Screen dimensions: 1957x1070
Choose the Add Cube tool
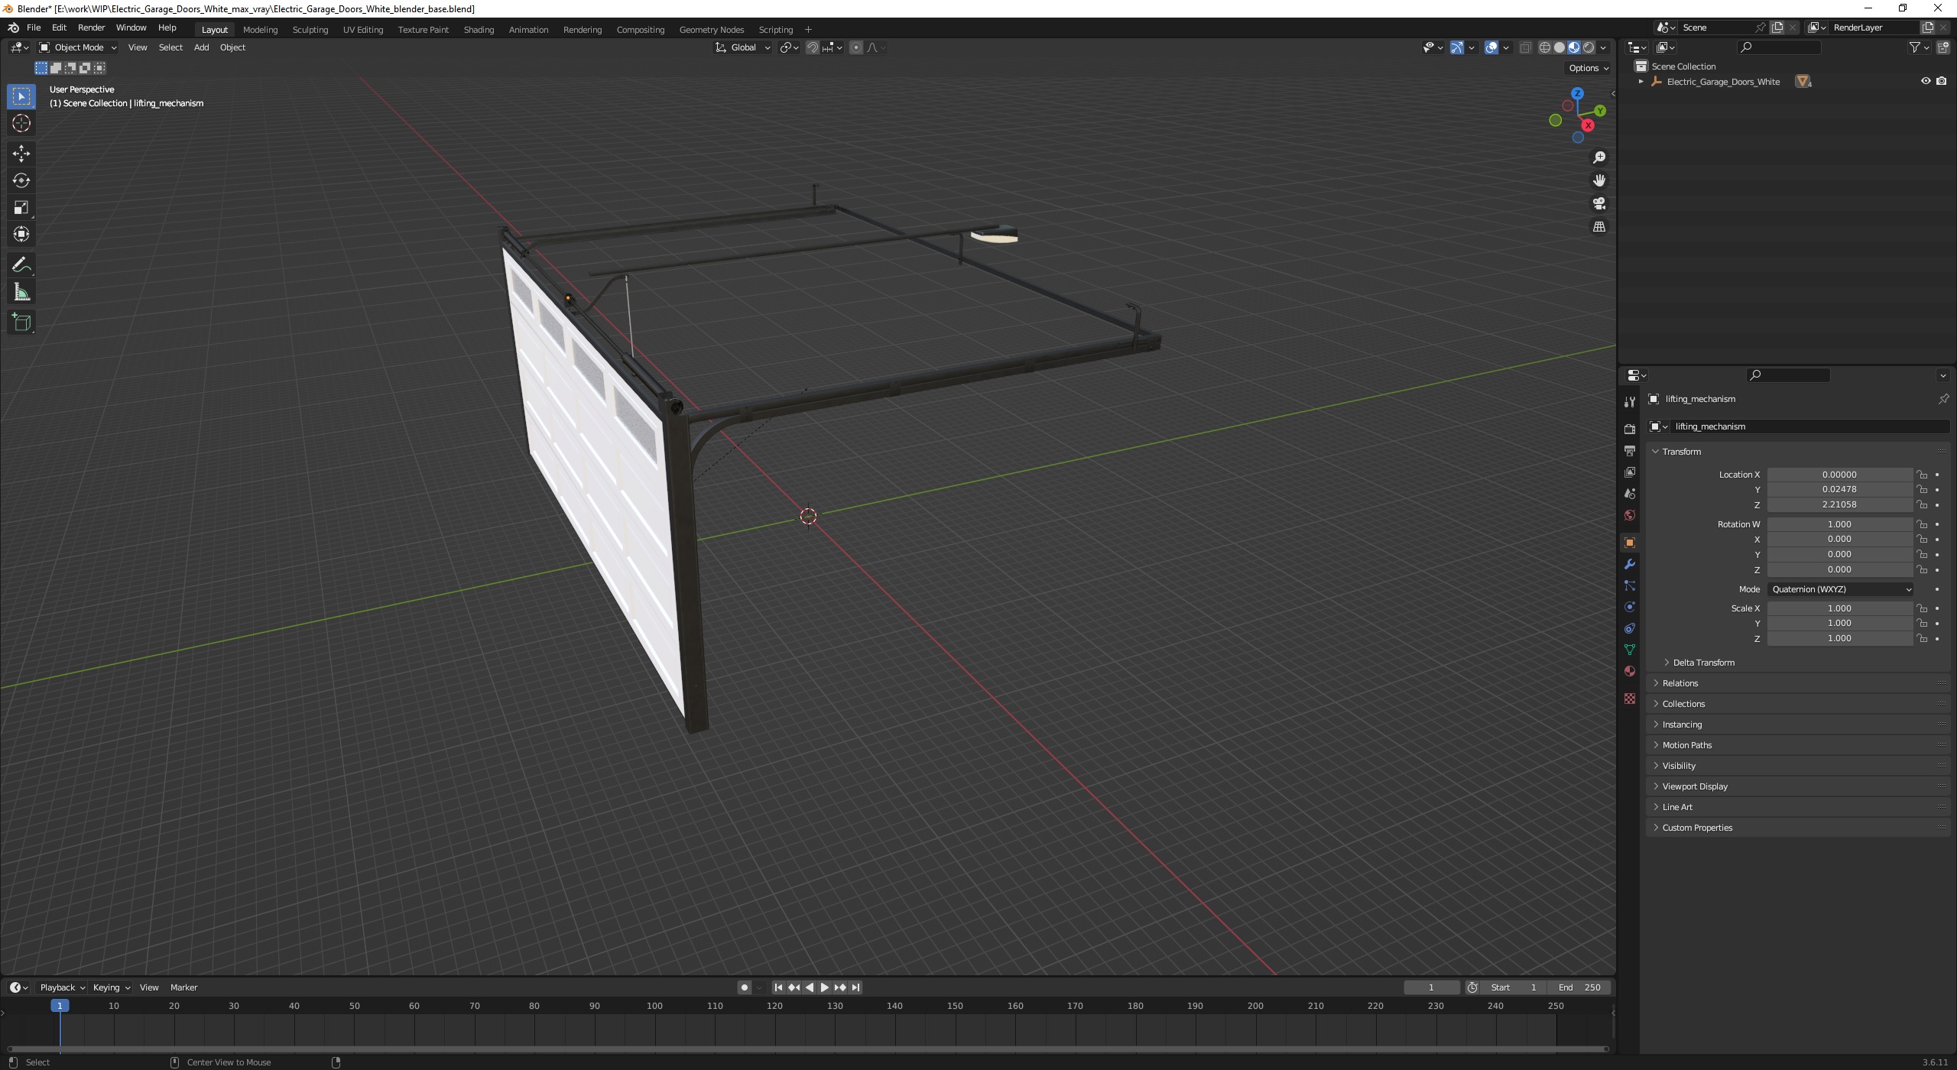click(x=21, y=323)
